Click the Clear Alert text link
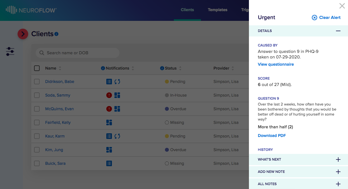This screenshot has width=348, height=189. tap(330, 18)
